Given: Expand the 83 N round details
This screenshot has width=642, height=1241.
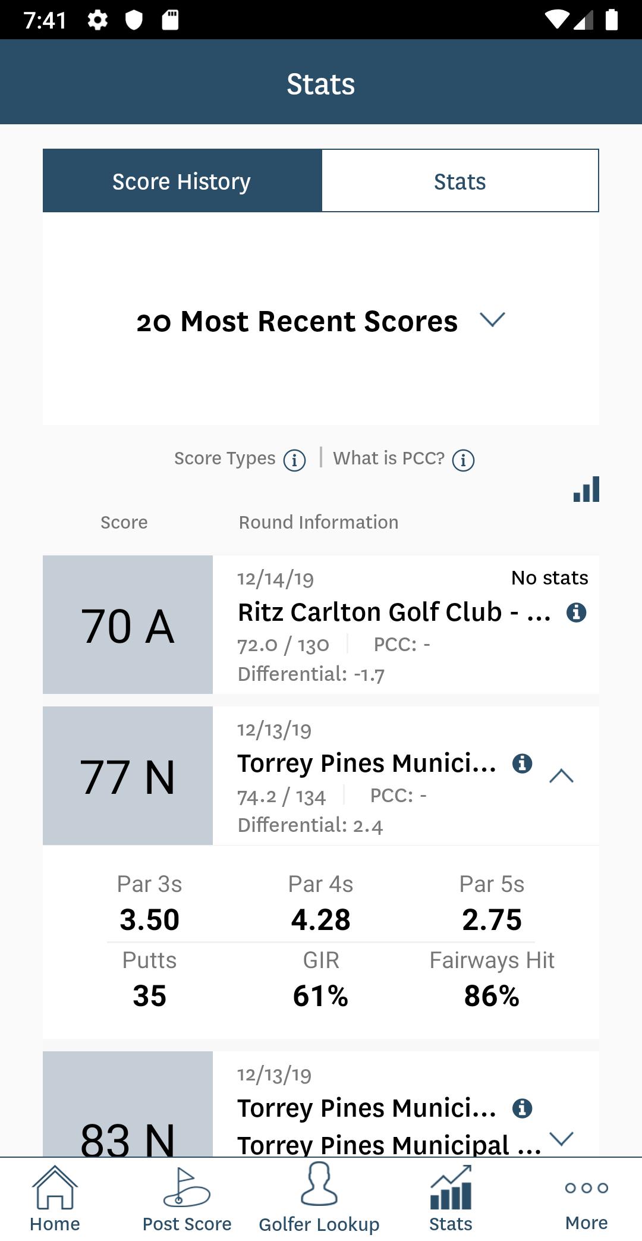Looking at the screenshot, I should tap(561, 1138).
